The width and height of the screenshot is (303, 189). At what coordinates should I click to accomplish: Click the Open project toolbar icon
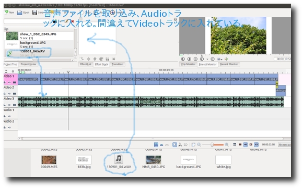19,13
